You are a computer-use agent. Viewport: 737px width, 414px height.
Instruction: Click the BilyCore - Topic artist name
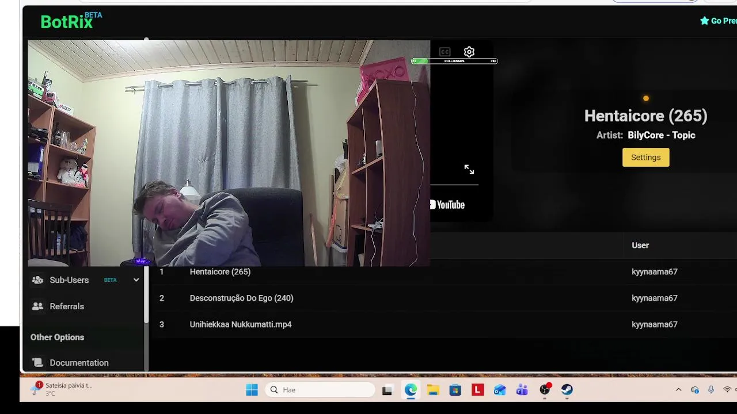click(x=662, y=135)
